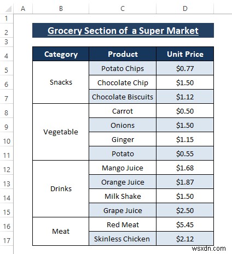The width and height of the screenshot is (232, 254).
Task: Click the Unit Price header cell
Action: 185,54
